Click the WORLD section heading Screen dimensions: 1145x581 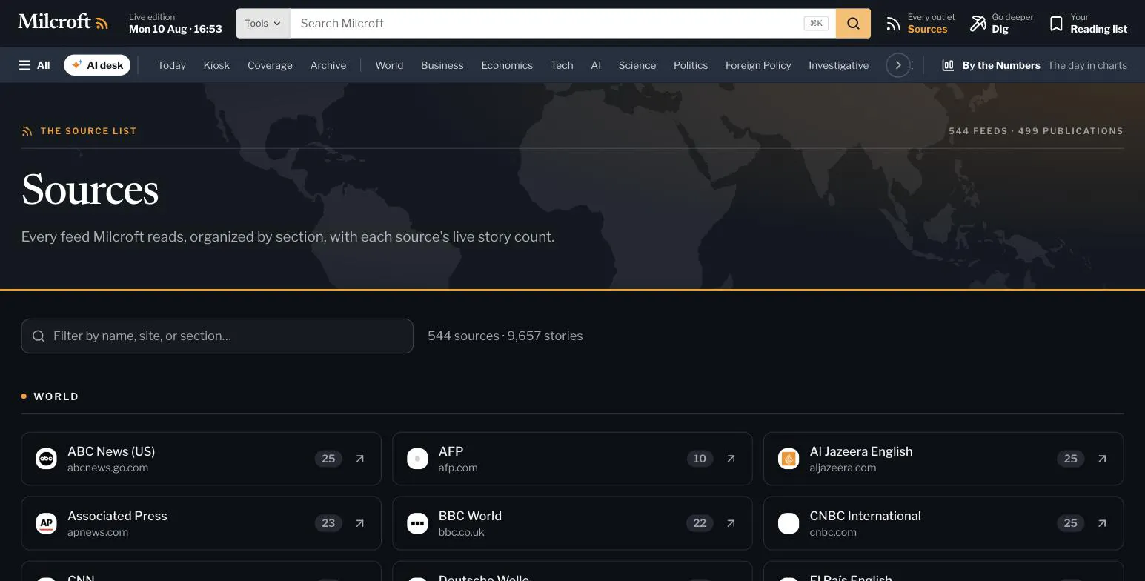(56, 396)
